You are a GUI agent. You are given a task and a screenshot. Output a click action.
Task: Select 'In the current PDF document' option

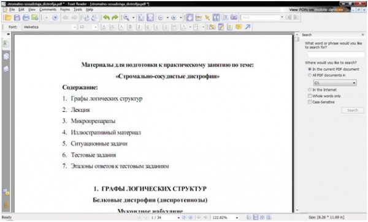pos(310,69)
